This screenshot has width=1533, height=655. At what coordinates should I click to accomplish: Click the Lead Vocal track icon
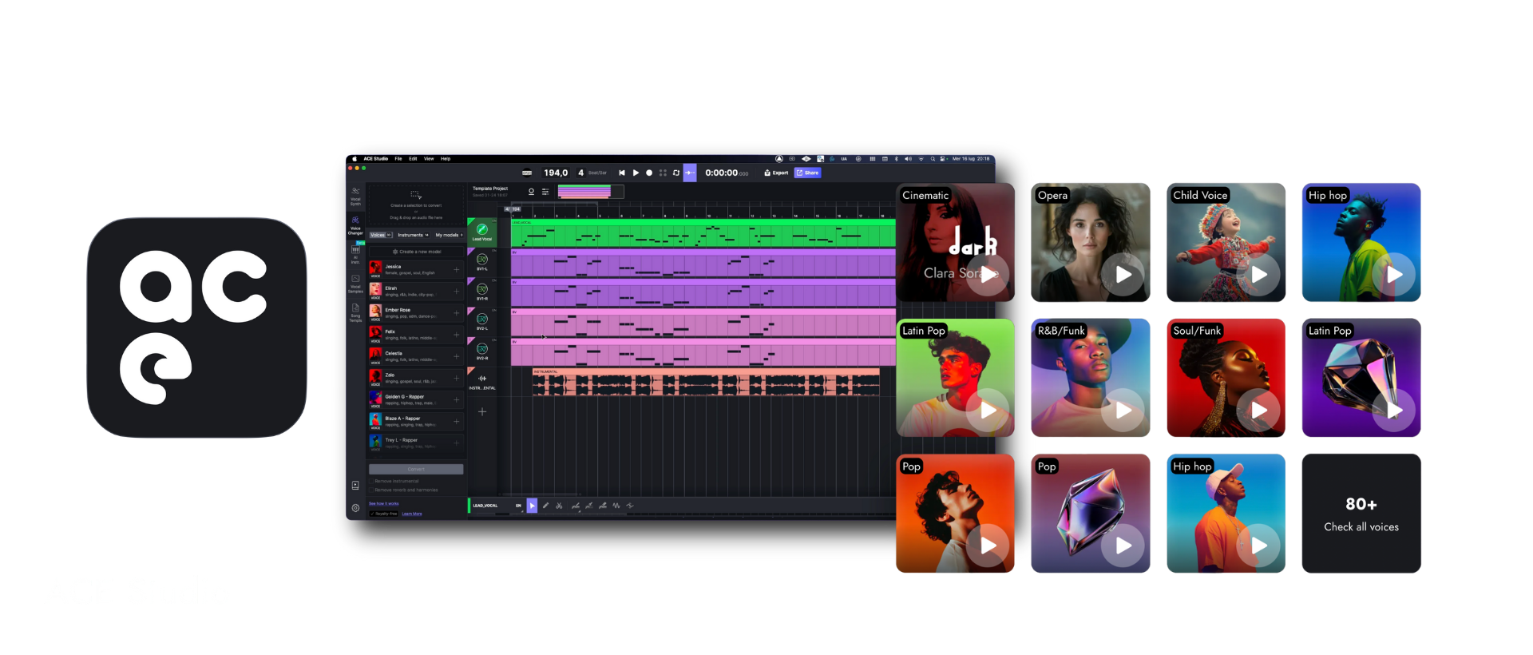click(482, 229)
